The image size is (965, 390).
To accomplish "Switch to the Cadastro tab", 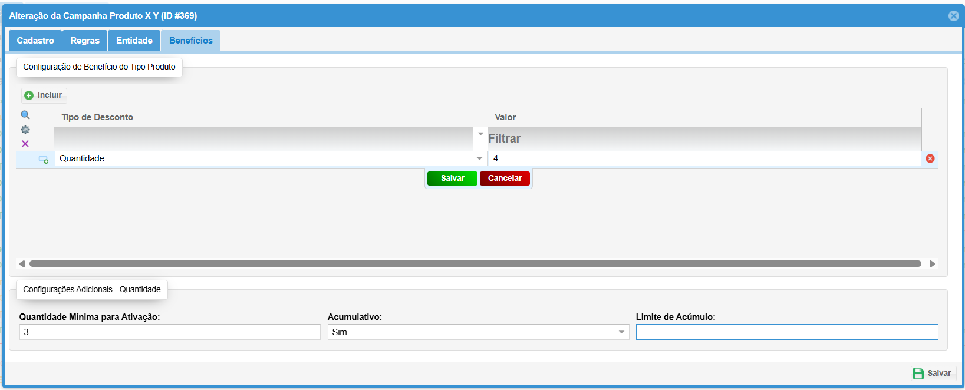I will tap(35, 41).
